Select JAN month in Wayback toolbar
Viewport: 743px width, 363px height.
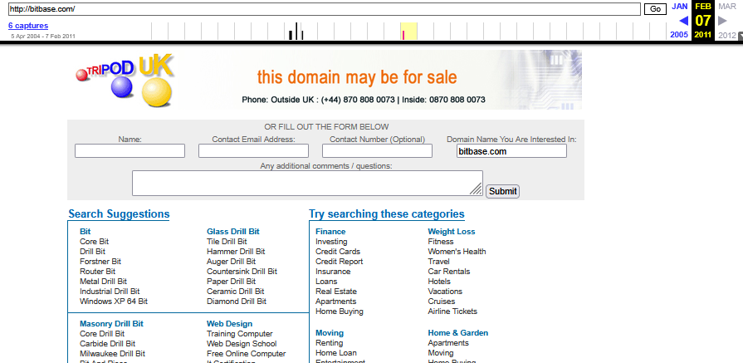point(680,7)
